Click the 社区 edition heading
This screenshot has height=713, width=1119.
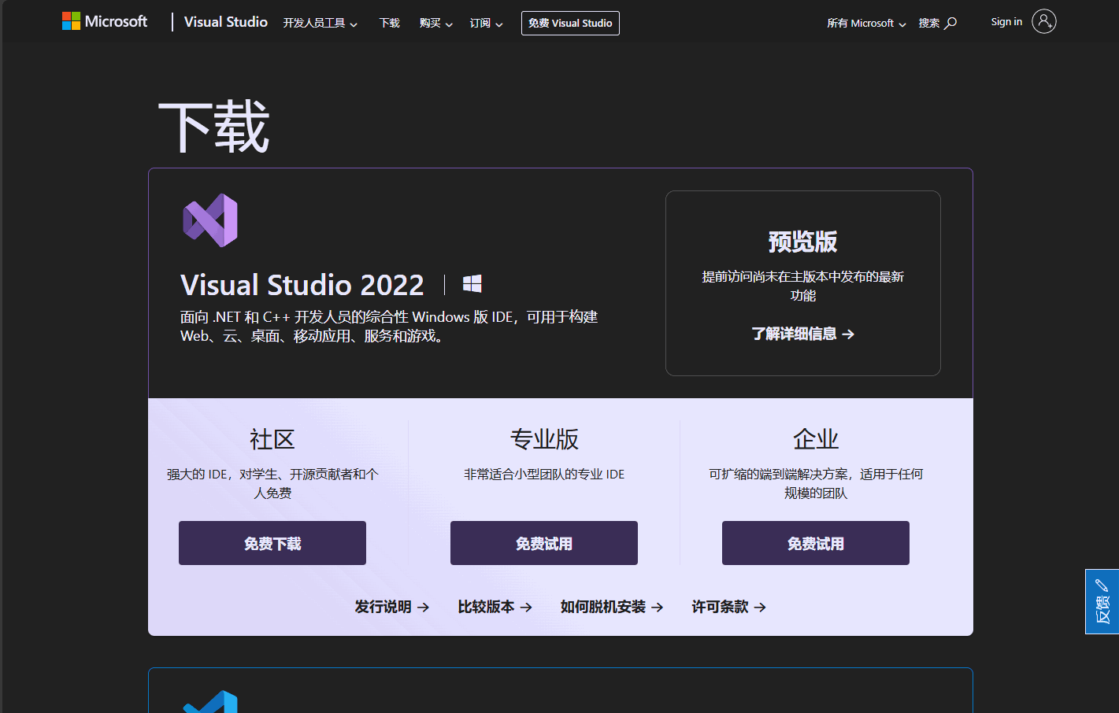pyautogui.click(x=272, y=439)
